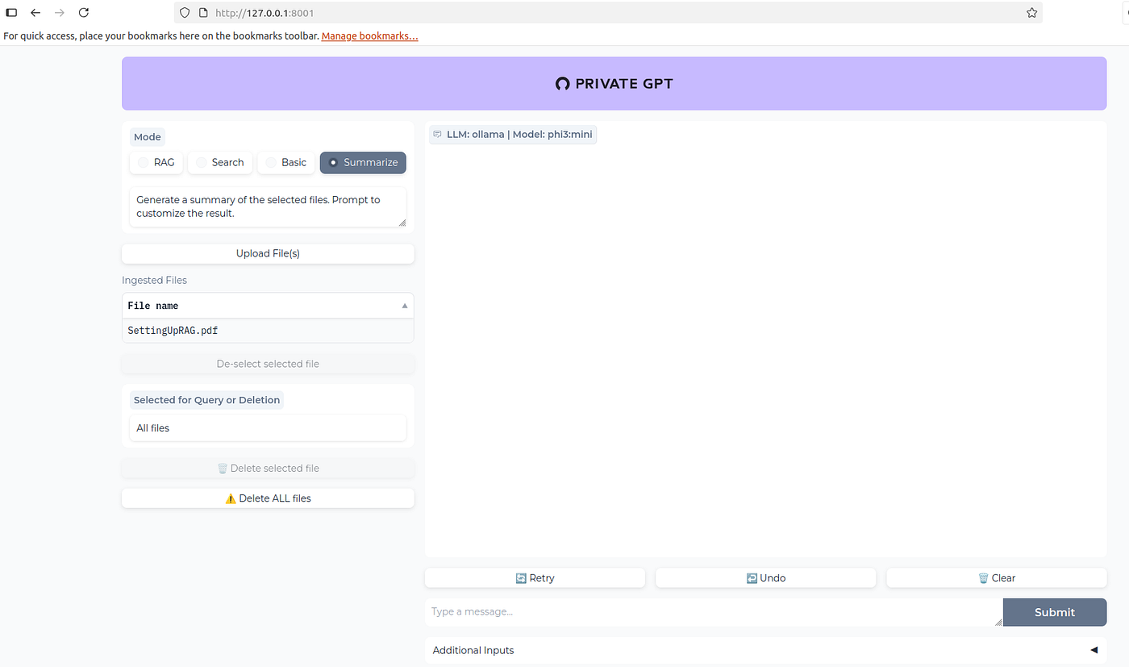Click the browser forward arrow

click(59, 13)
